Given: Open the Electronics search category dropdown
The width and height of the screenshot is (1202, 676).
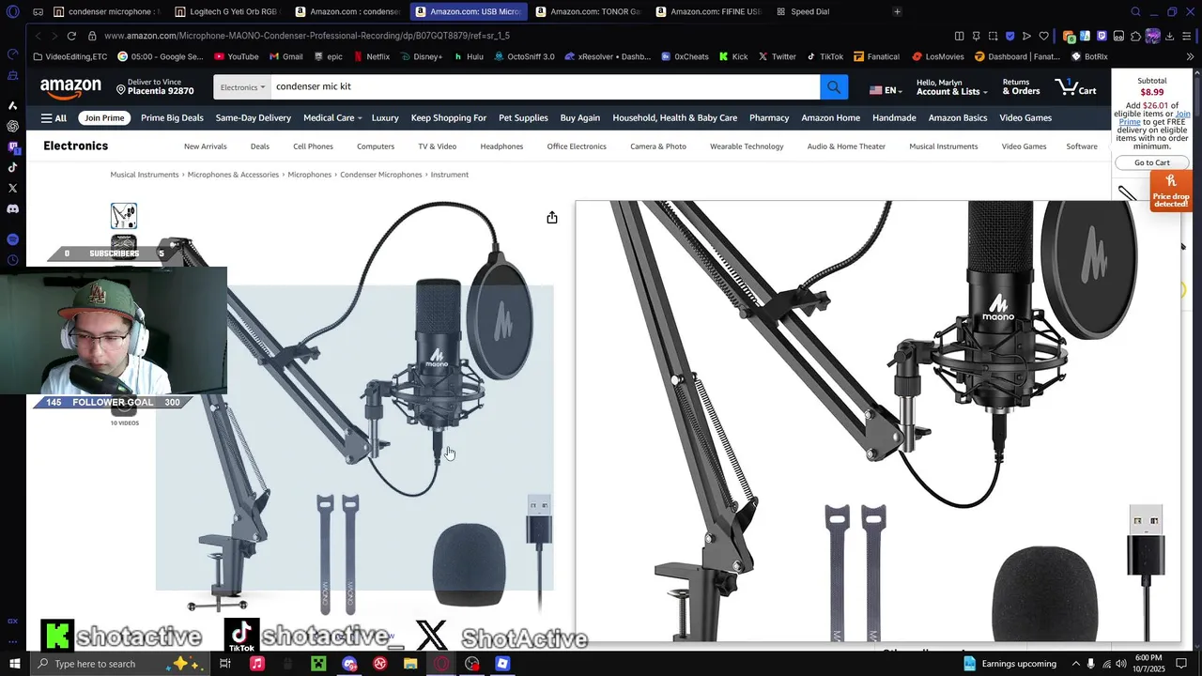Looking at the screenshot, I should pos(242,87).
